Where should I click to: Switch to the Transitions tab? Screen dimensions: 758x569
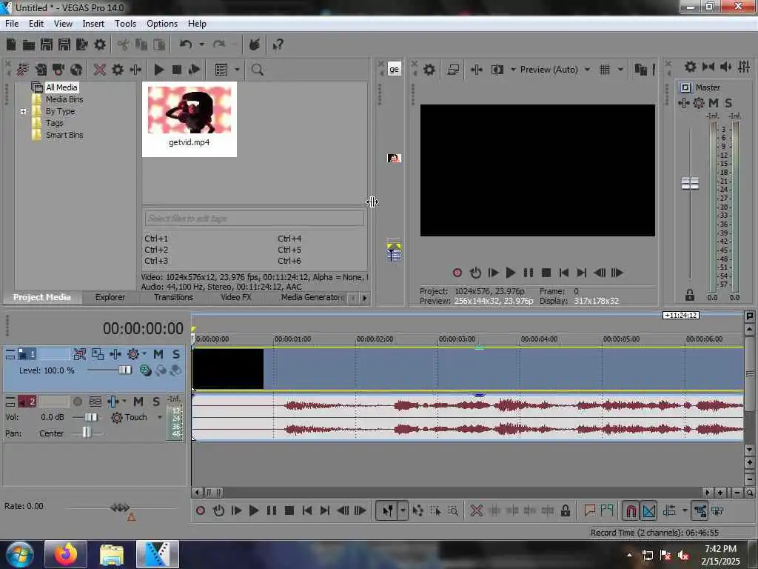click(173, 297)
